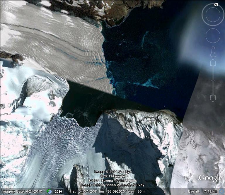Click the Google logo watermark
The height and width of the screenshot is (195, 225).
tap(211, 178)
